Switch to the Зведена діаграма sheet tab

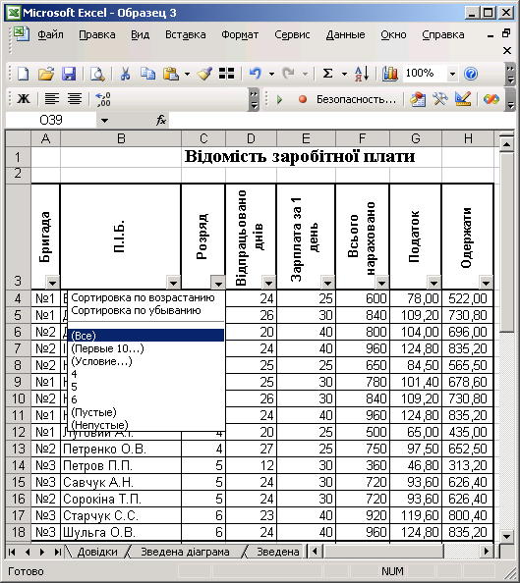(185, 552)
